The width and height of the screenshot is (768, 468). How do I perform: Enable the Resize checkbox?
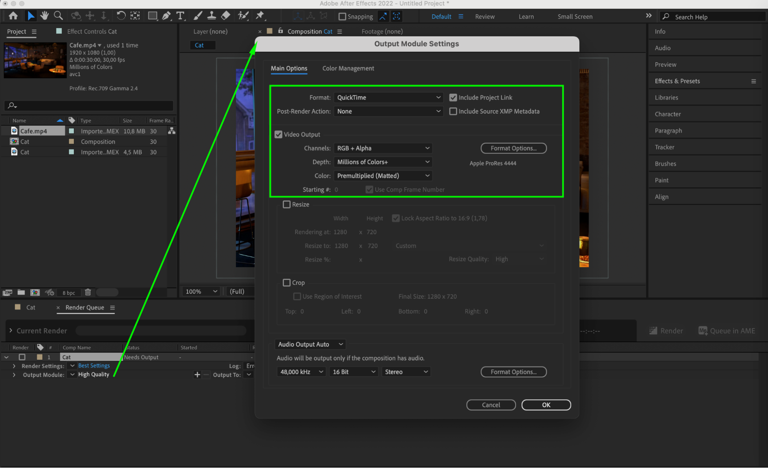tap(287, 205)
